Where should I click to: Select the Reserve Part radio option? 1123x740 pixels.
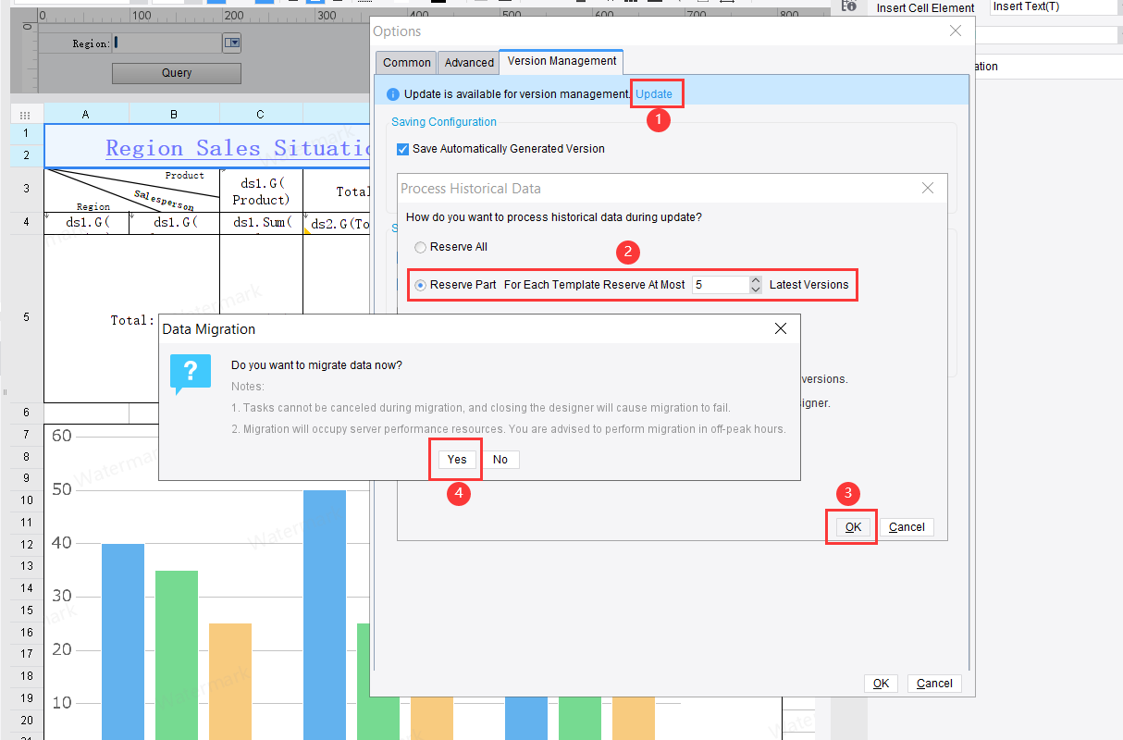click(421, 285)
